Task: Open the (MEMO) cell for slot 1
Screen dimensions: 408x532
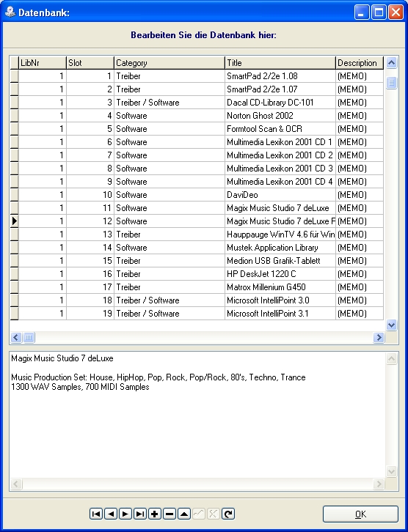Action: coord(360,76)
